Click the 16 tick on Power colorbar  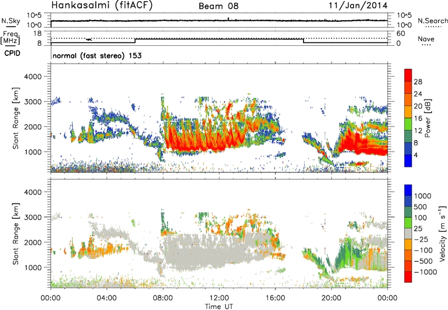coord(418,119)
